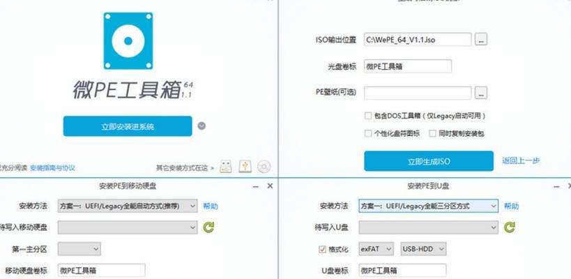Image resolution: width=571 pixels, height=279 pixels.
Task: Click the PE wallpaper path field
Action: pos(418,93)
